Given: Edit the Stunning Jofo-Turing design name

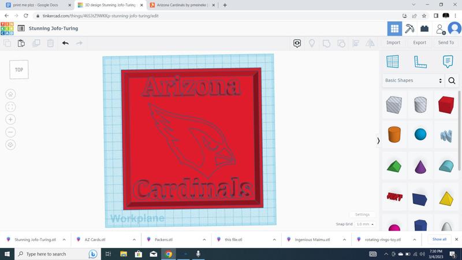Looking at the screenshot, I should coord(53,28).
